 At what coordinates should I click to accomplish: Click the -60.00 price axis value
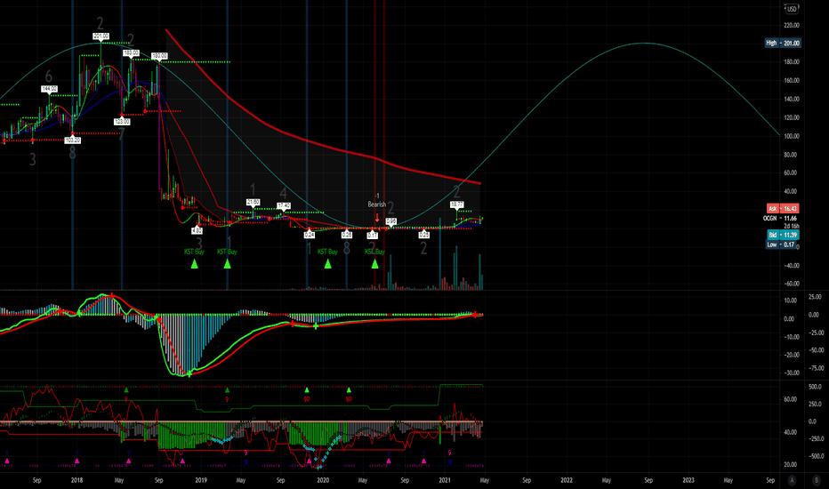(x=792, y=284)
